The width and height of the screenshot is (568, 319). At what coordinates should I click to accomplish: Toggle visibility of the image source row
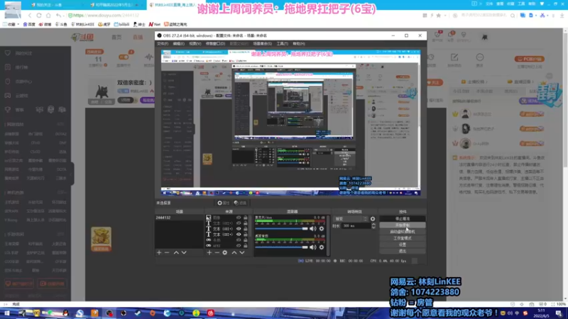click(239, 218)
